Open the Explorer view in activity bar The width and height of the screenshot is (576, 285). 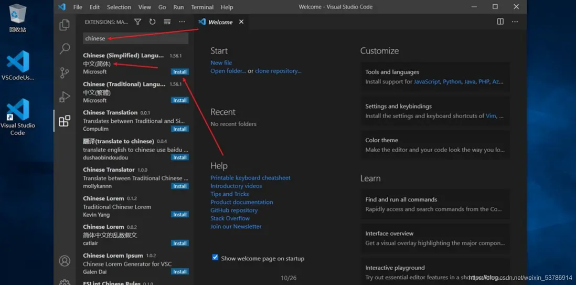pyautogui.click(x=65, y=25)
